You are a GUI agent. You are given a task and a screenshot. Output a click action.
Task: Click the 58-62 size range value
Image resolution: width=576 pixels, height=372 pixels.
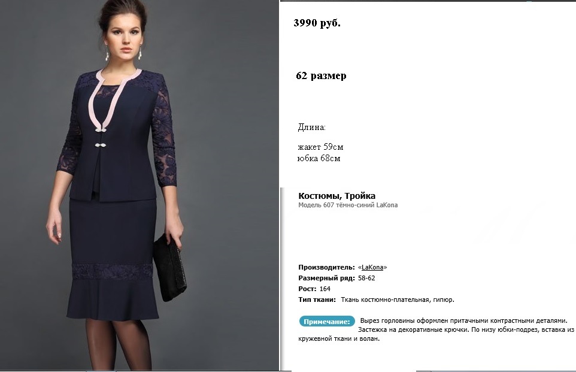click(x=366, y=278)
